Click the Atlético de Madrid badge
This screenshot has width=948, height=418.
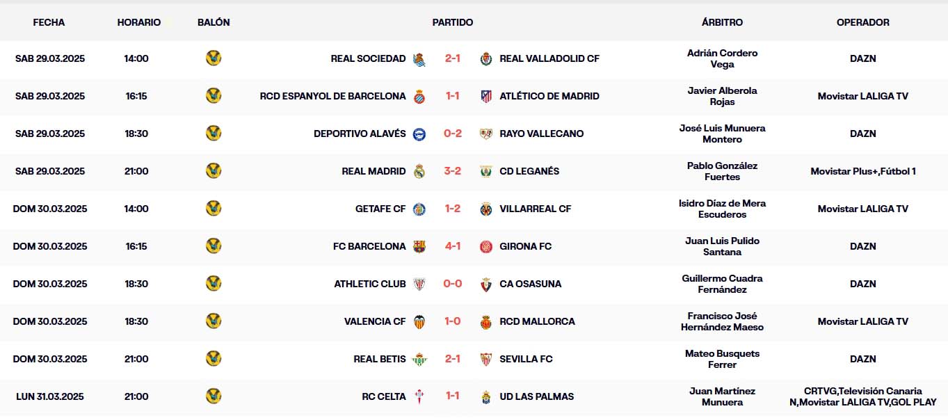tap(486, 96)
